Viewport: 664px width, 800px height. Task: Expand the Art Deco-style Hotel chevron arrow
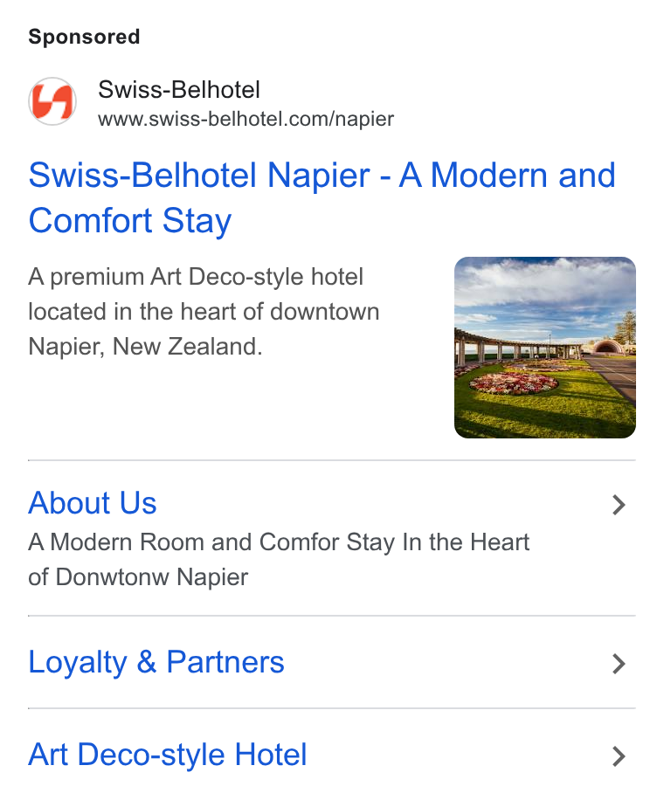click(619, 756)
